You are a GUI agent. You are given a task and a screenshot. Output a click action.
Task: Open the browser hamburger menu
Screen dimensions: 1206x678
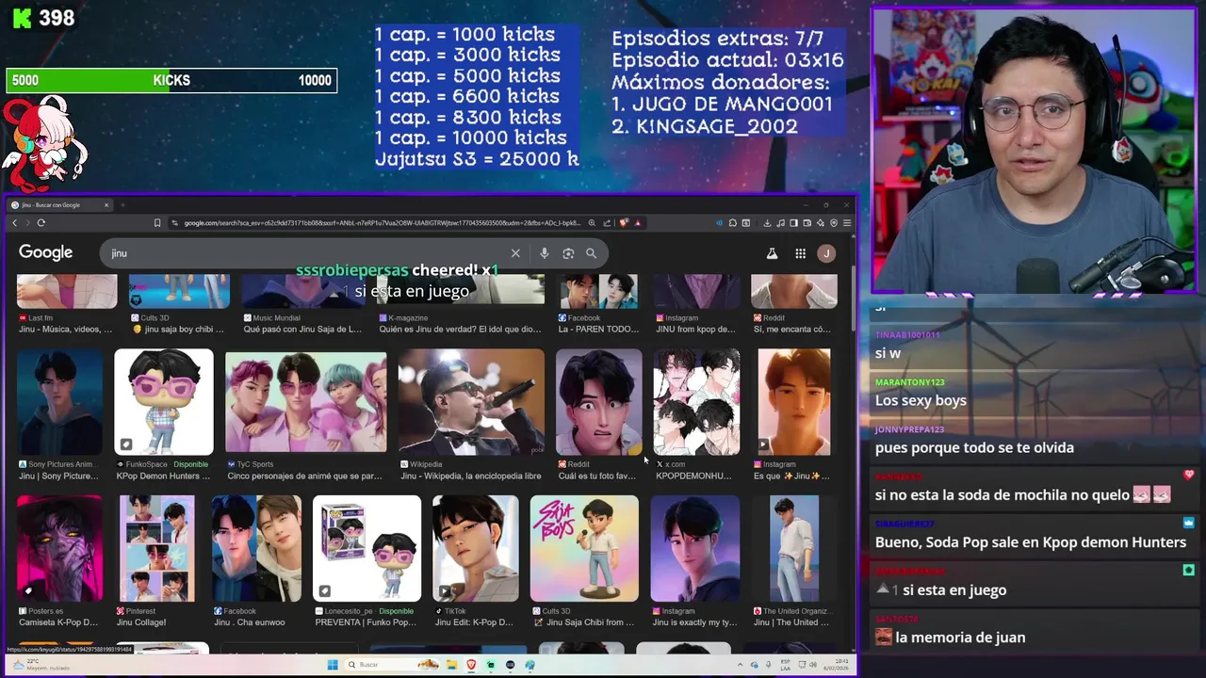[x=847, y=223]
